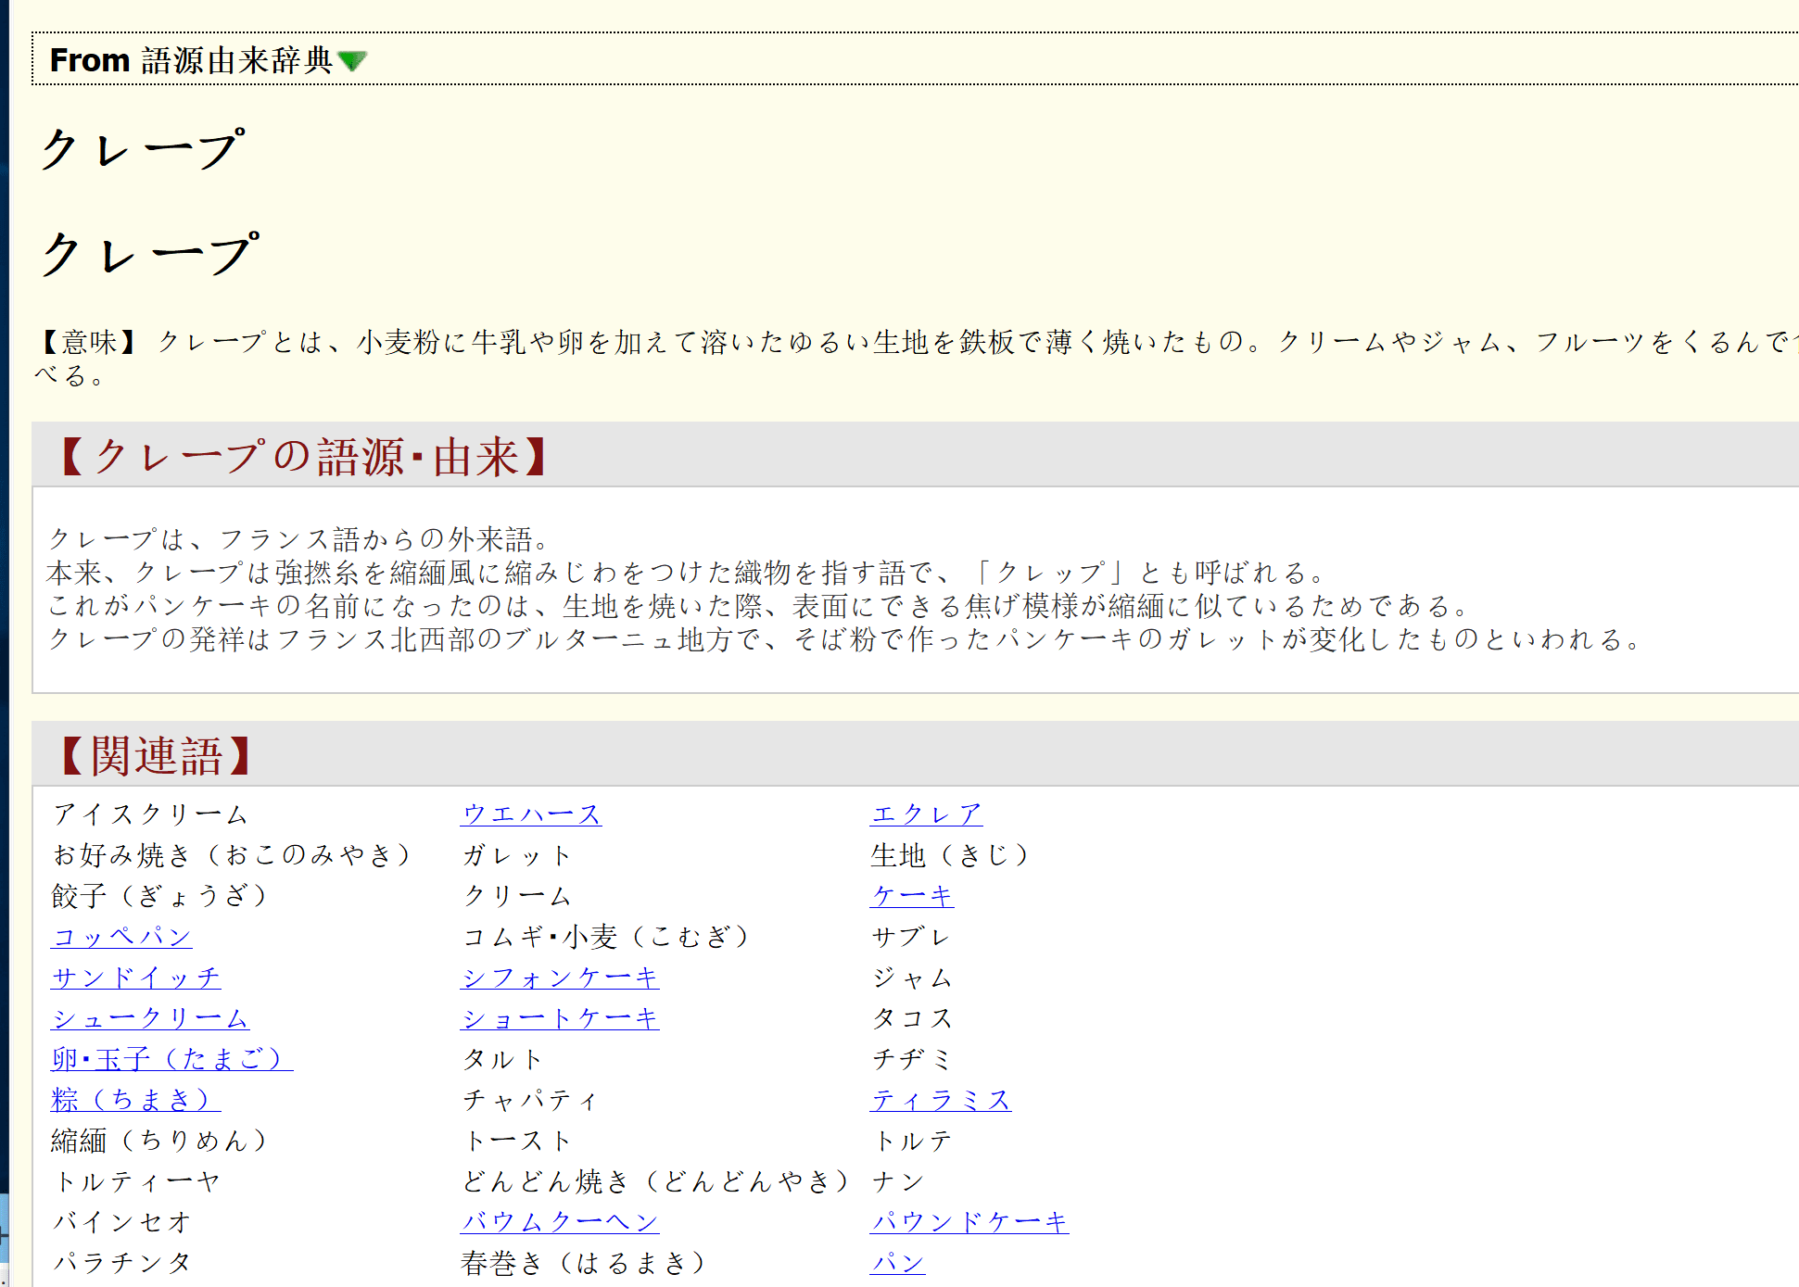Screen dimensions: 1799x1287
Task: Select the アイスクリーム related word
Action: pos(150,814)
